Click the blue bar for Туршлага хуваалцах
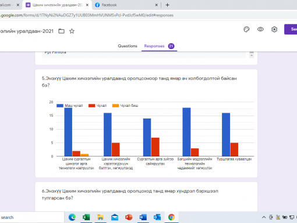297x223 pixels. [x=226, y=134]
